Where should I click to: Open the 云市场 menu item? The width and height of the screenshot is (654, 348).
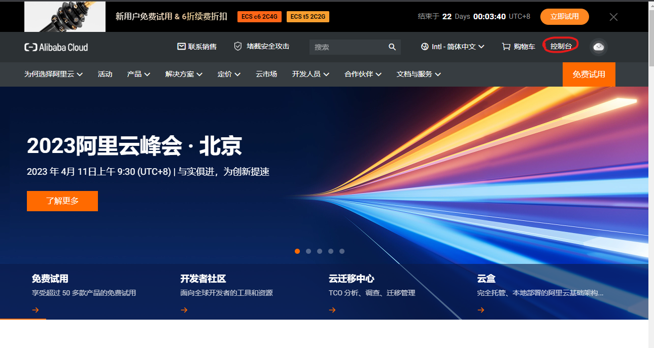(x=266, y=74)
